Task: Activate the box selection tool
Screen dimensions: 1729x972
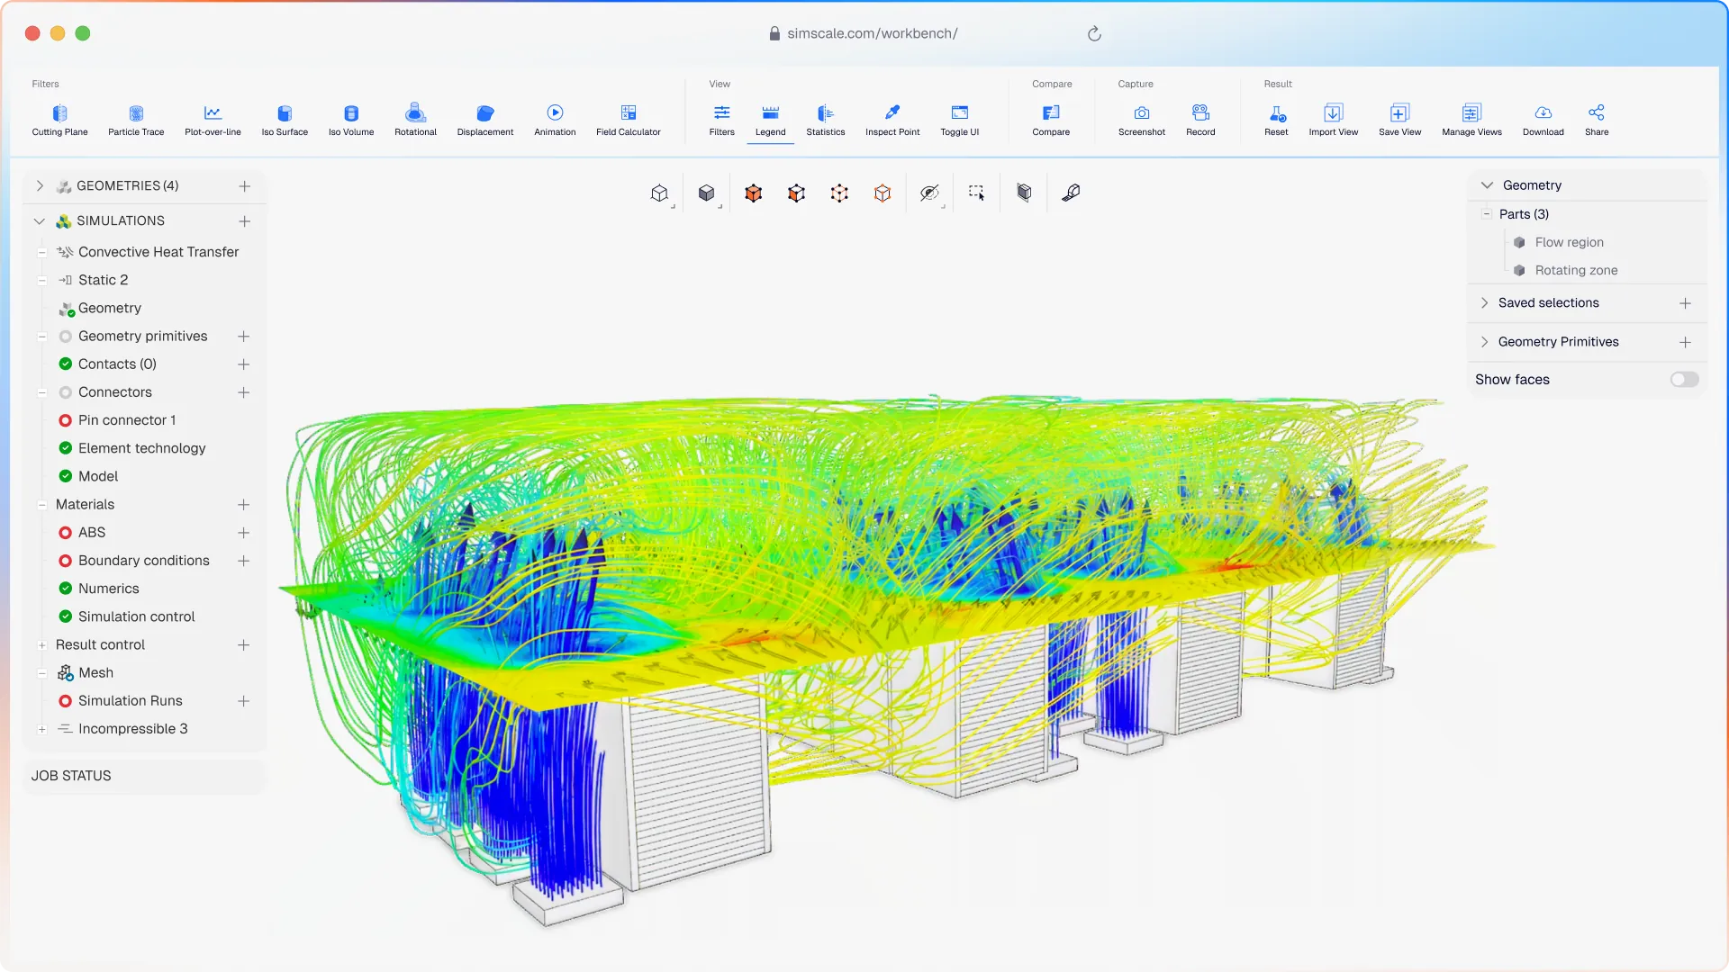Action: coord(976,193)
